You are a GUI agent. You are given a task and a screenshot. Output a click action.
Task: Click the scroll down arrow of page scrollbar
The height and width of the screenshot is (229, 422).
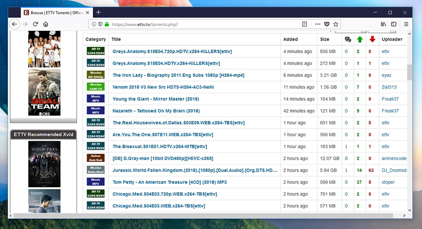click(409, 210)
